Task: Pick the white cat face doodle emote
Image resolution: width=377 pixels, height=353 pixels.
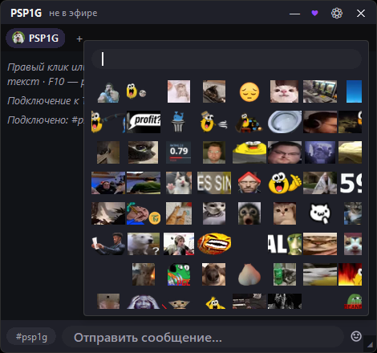Action: point(320,213)
